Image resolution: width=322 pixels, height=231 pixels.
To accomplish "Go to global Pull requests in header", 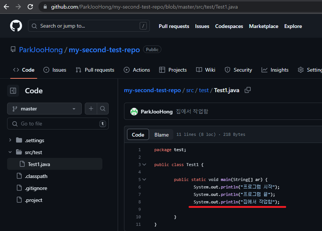I will [x=174, y=26].
